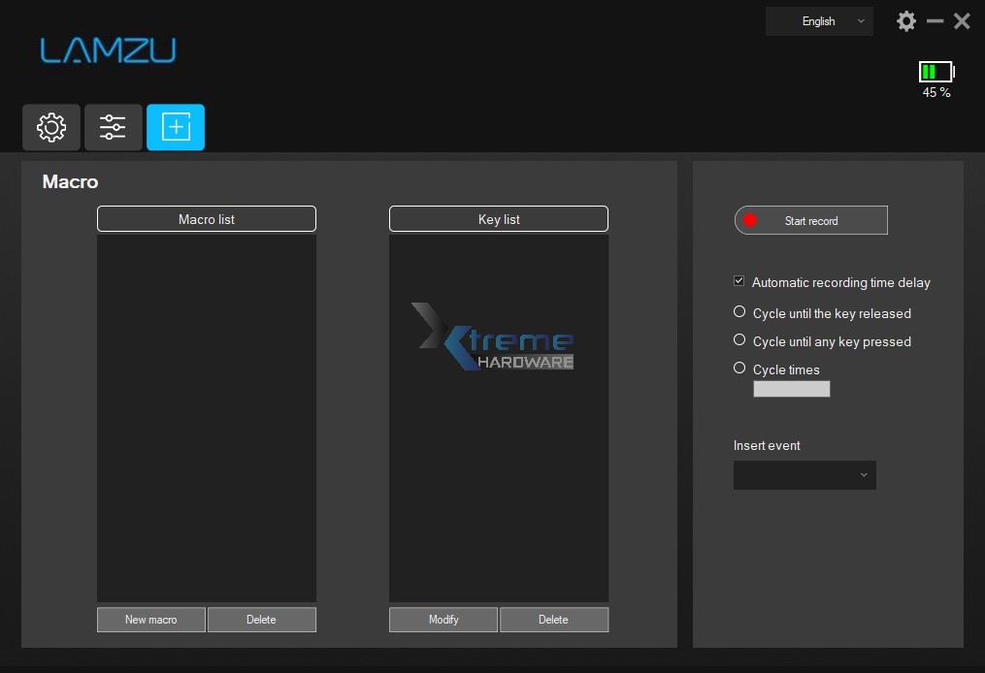Select the performance adjustments tab icon
This screenshot has width=985, height=673.
pos(113,127)
